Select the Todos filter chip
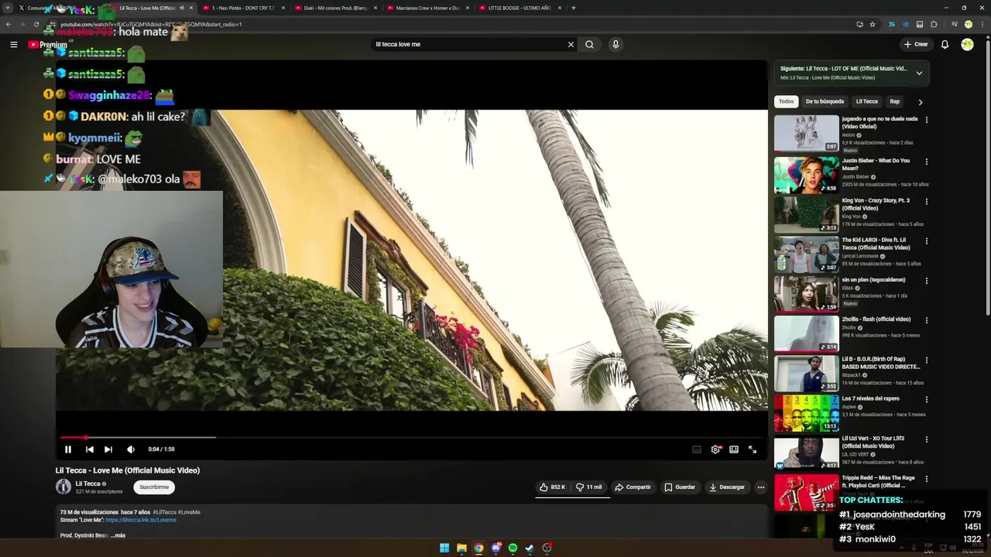Image resolution: width=991 pixels, height=557 pixels. click(786, 101)
